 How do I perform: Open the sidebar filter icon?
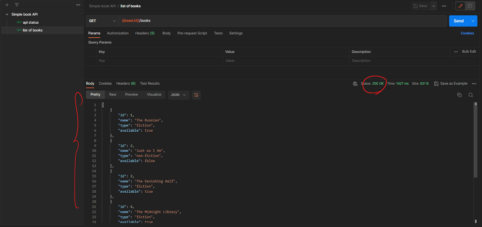(17, 5)
